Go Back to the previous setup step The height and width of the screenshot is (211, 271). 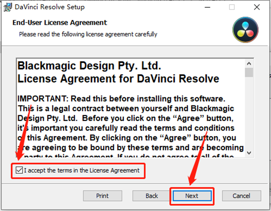coord(152,196)
